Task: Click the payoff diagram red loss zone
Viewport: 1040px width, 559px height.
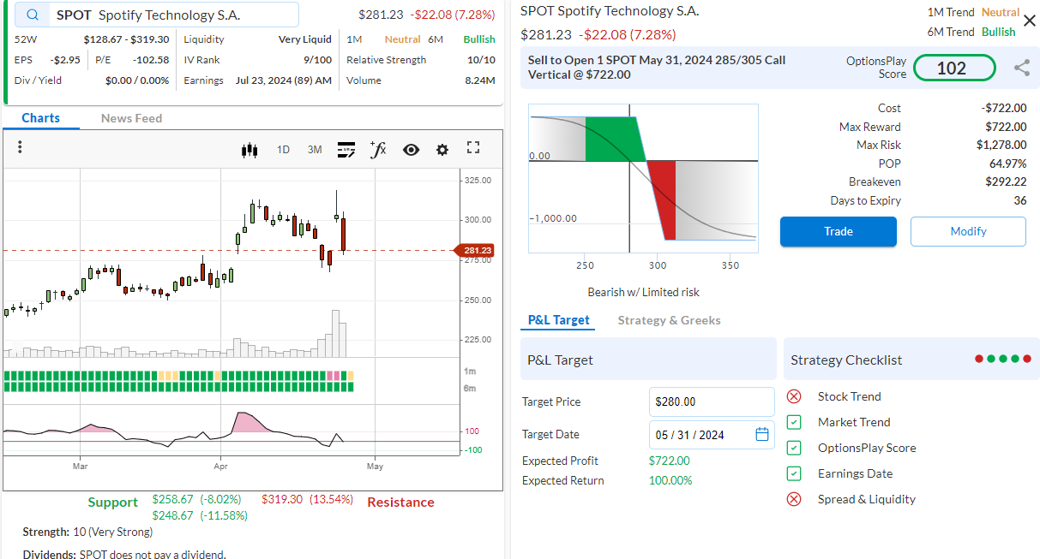Action: (x=664, y=201)
